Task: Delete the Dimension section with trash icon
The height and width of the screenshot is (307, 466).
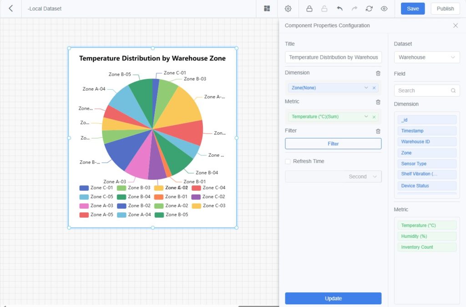Action: [x=378, y=73]
